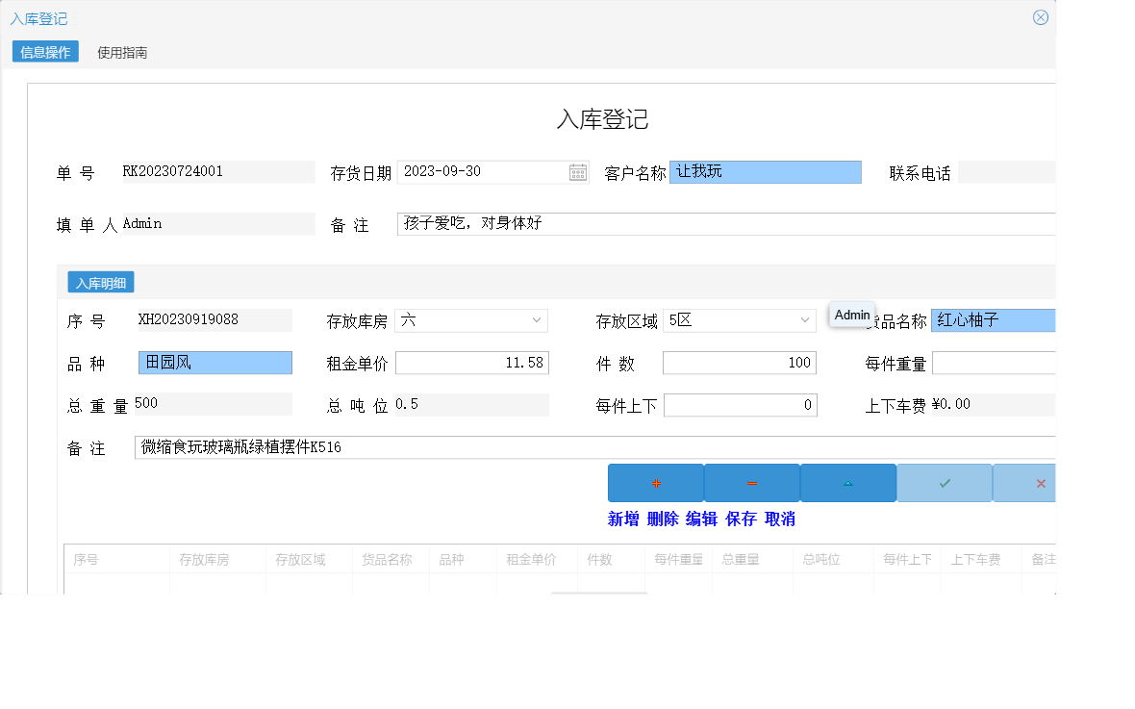Click the 客户名称 input containing 让我玩
The width and height of the screenshot is (1135, 709).
coord(765,171)
